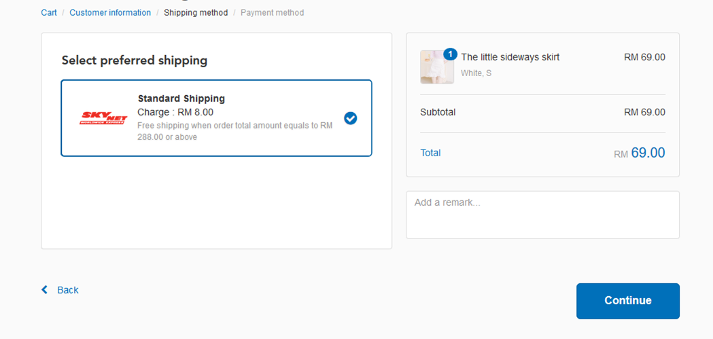This screenshot has width=713, height=339.
Task: Click the Subtotal label
Action: click(x=438, y=112)
